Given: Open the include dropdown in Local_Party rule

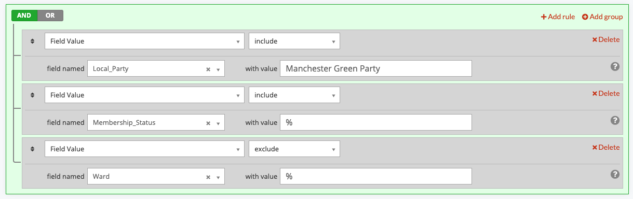Looking at the screenshot, I should click(x=294, y=41).
